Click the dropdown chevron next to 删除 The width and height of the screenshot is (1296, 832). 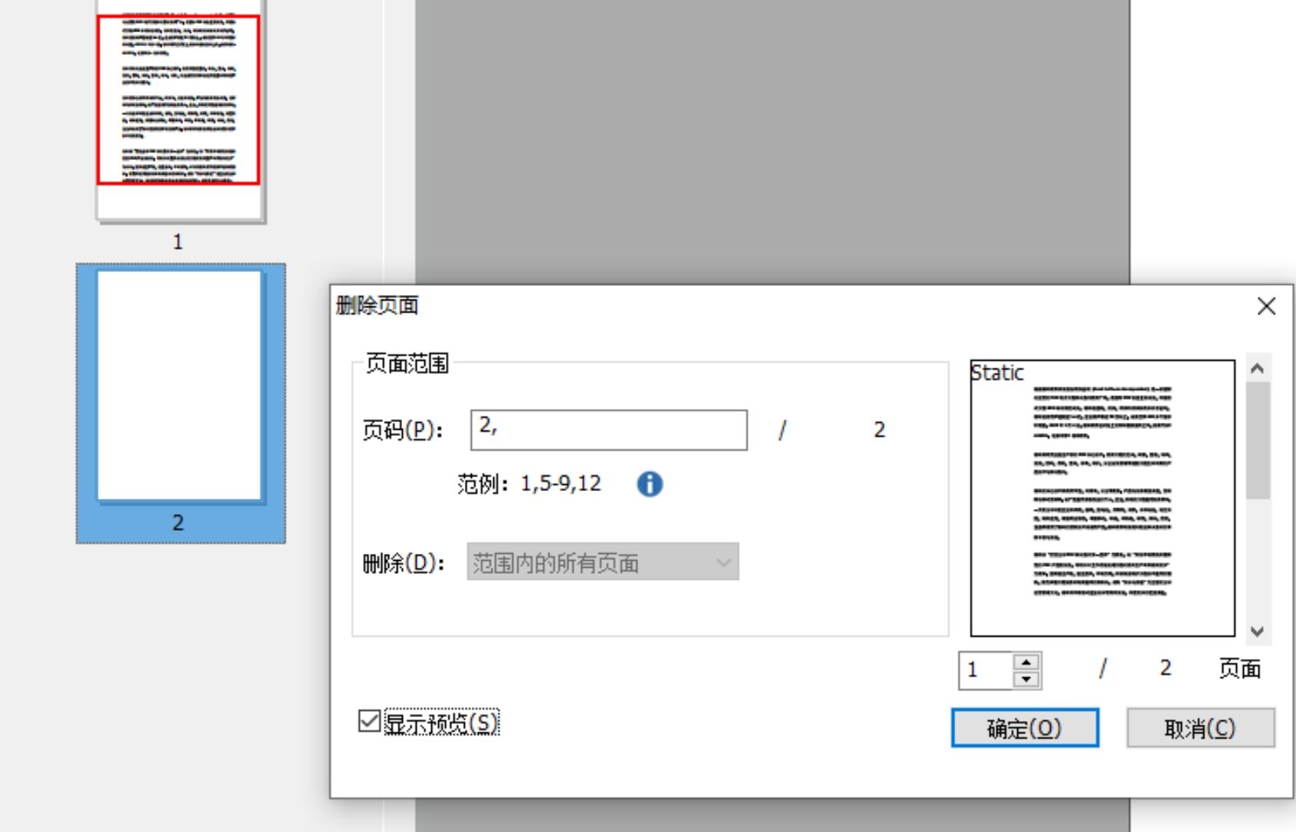(723, 562)
